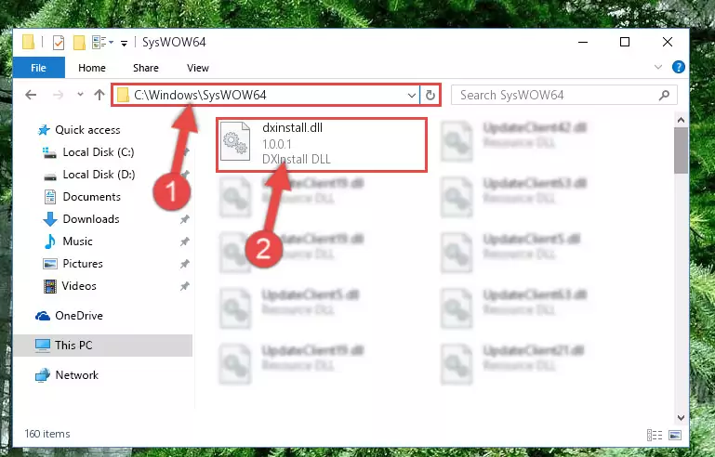The width and height of the screenshot is (715, 457).
Task: Click the pin icon next to Downloads
Action: [x=185, y=219]
